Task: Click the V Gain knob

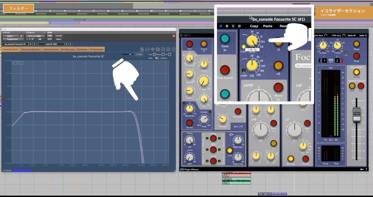Action: tap(337, 45)
